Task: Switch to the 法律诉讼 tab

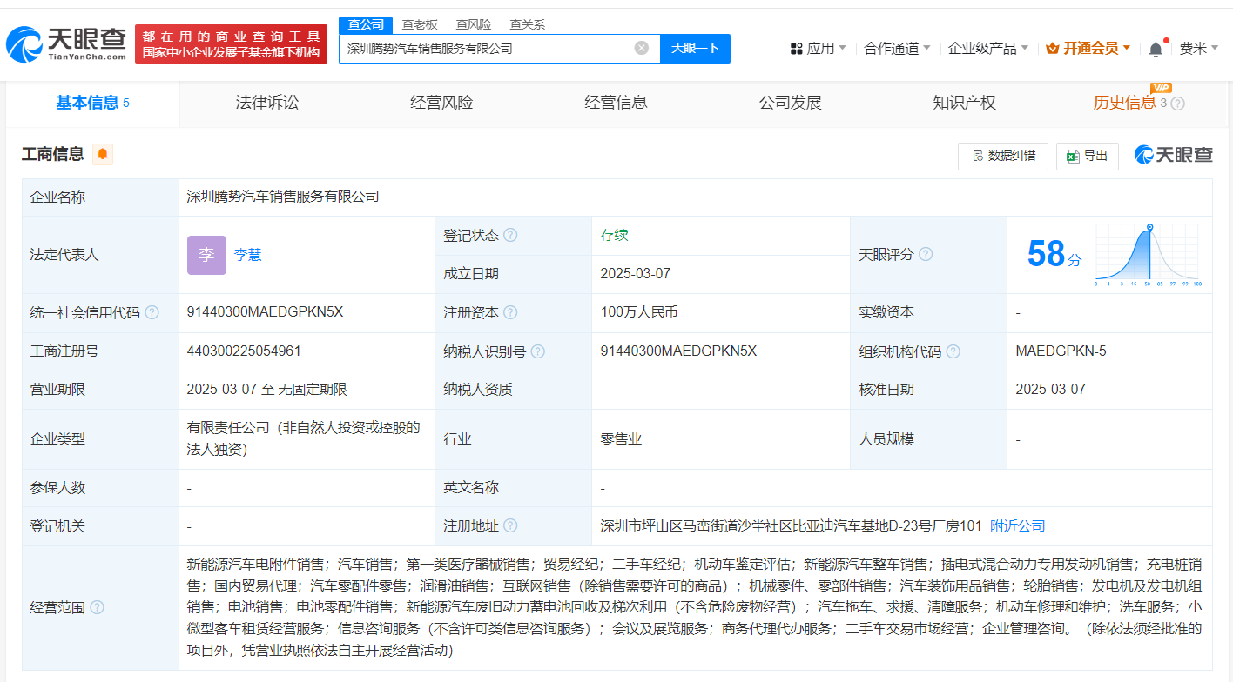Action: click(267, 103)
